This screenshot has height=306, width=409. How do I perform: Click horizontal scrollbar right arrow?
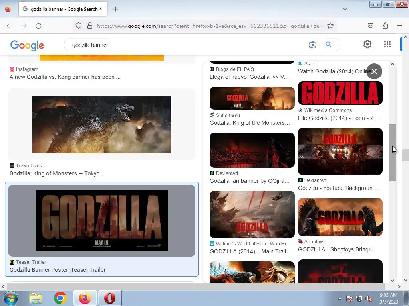pyautogui.click(x=399, y=287)
